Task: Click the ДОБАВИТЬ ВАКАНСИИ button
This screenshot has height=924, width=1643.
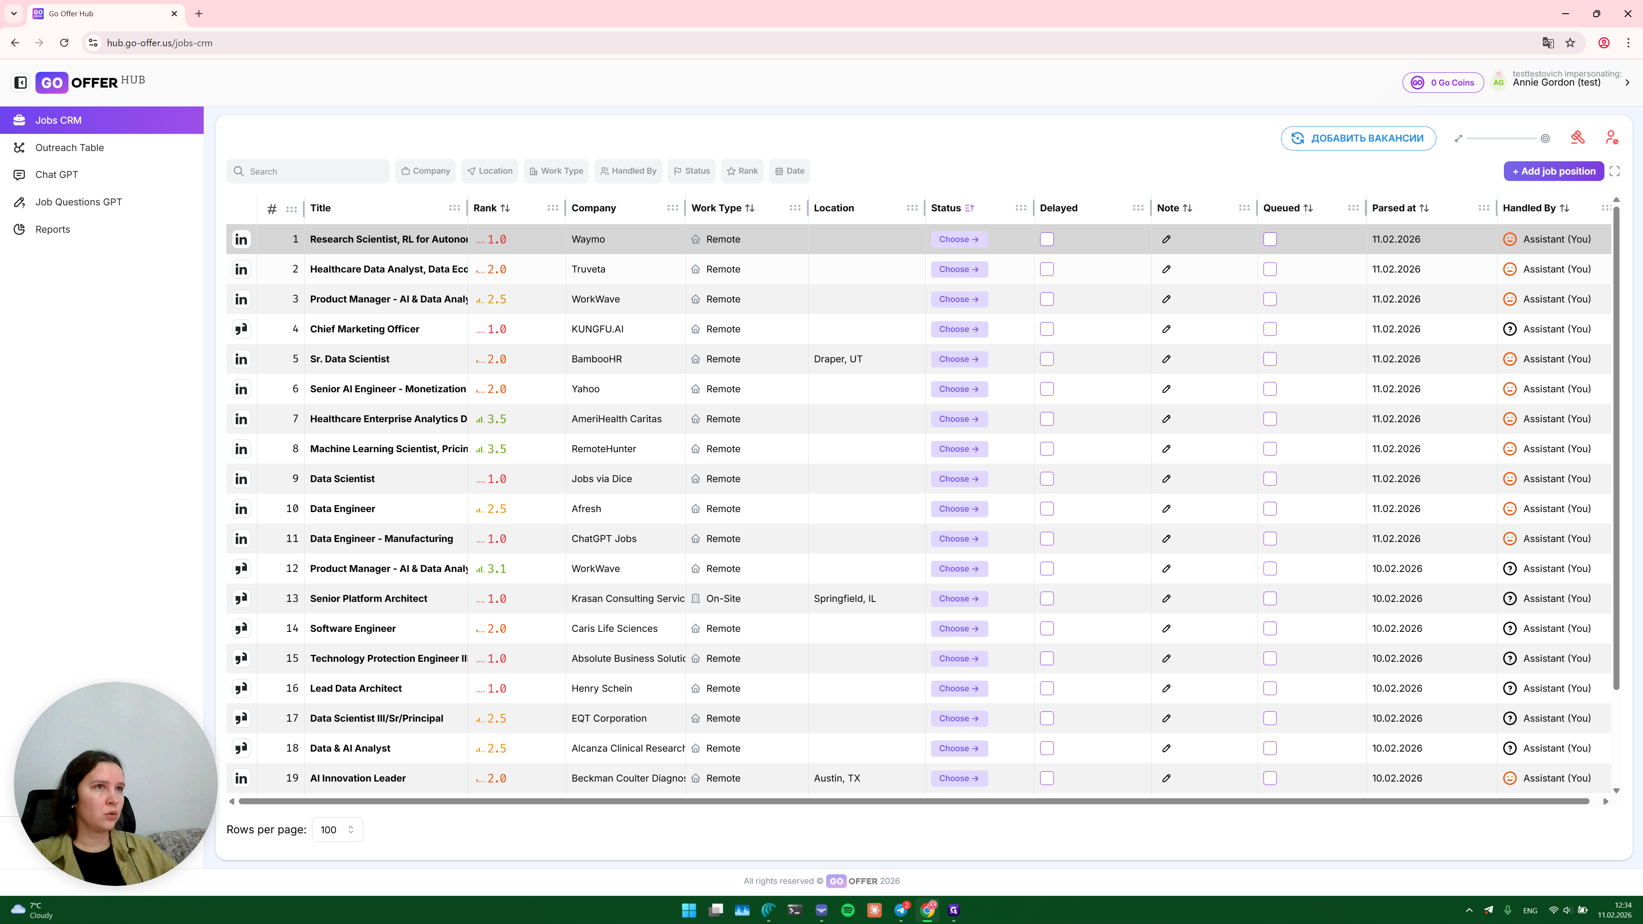Action: (x=1358, y=138)
